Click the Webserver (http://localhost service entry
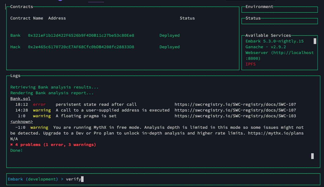This screenshot has width=324, height=187. pyautogui.click(x=280, y=52)
